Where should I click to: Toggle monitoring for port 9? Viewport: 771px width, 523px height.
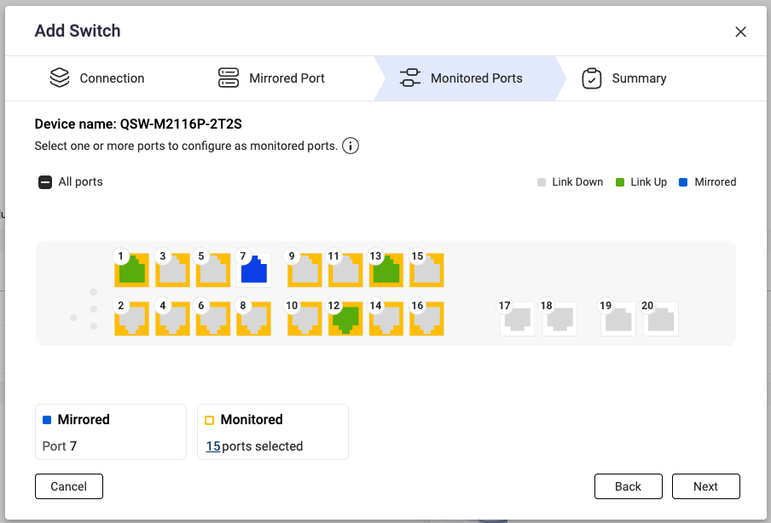(304, 271)
